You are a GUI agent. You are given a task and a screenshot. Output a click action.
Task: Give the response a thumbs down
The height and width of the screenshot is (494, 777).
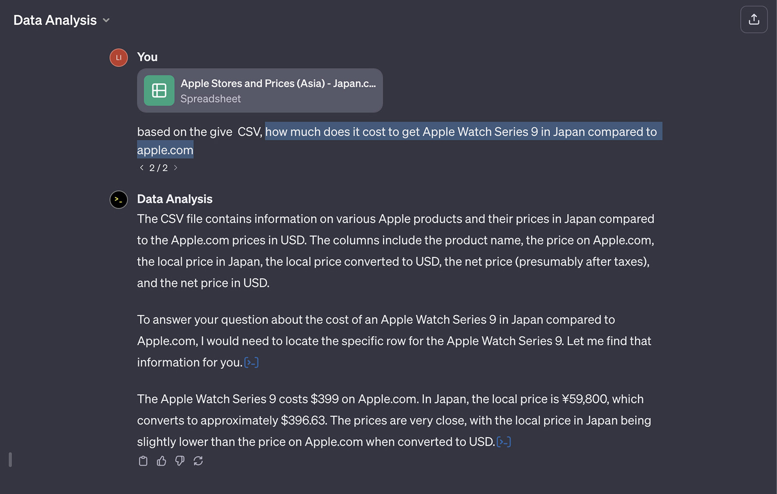point(180,461)
